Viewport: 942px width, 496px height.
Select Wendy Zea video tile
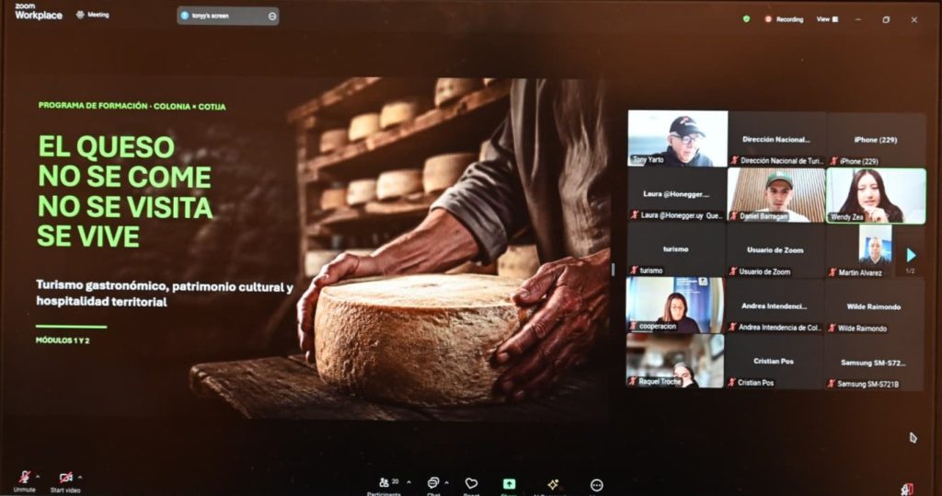[876, 195]
